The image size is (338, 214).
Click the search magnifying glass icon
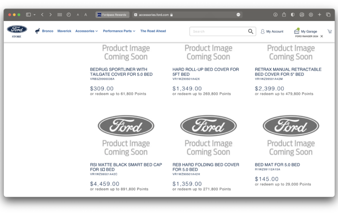(x=251, y=31)
